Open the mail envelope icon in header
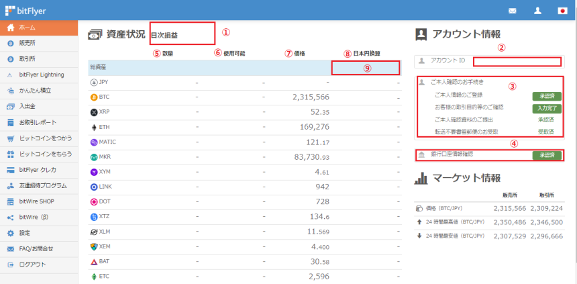 tap(512, 11)
